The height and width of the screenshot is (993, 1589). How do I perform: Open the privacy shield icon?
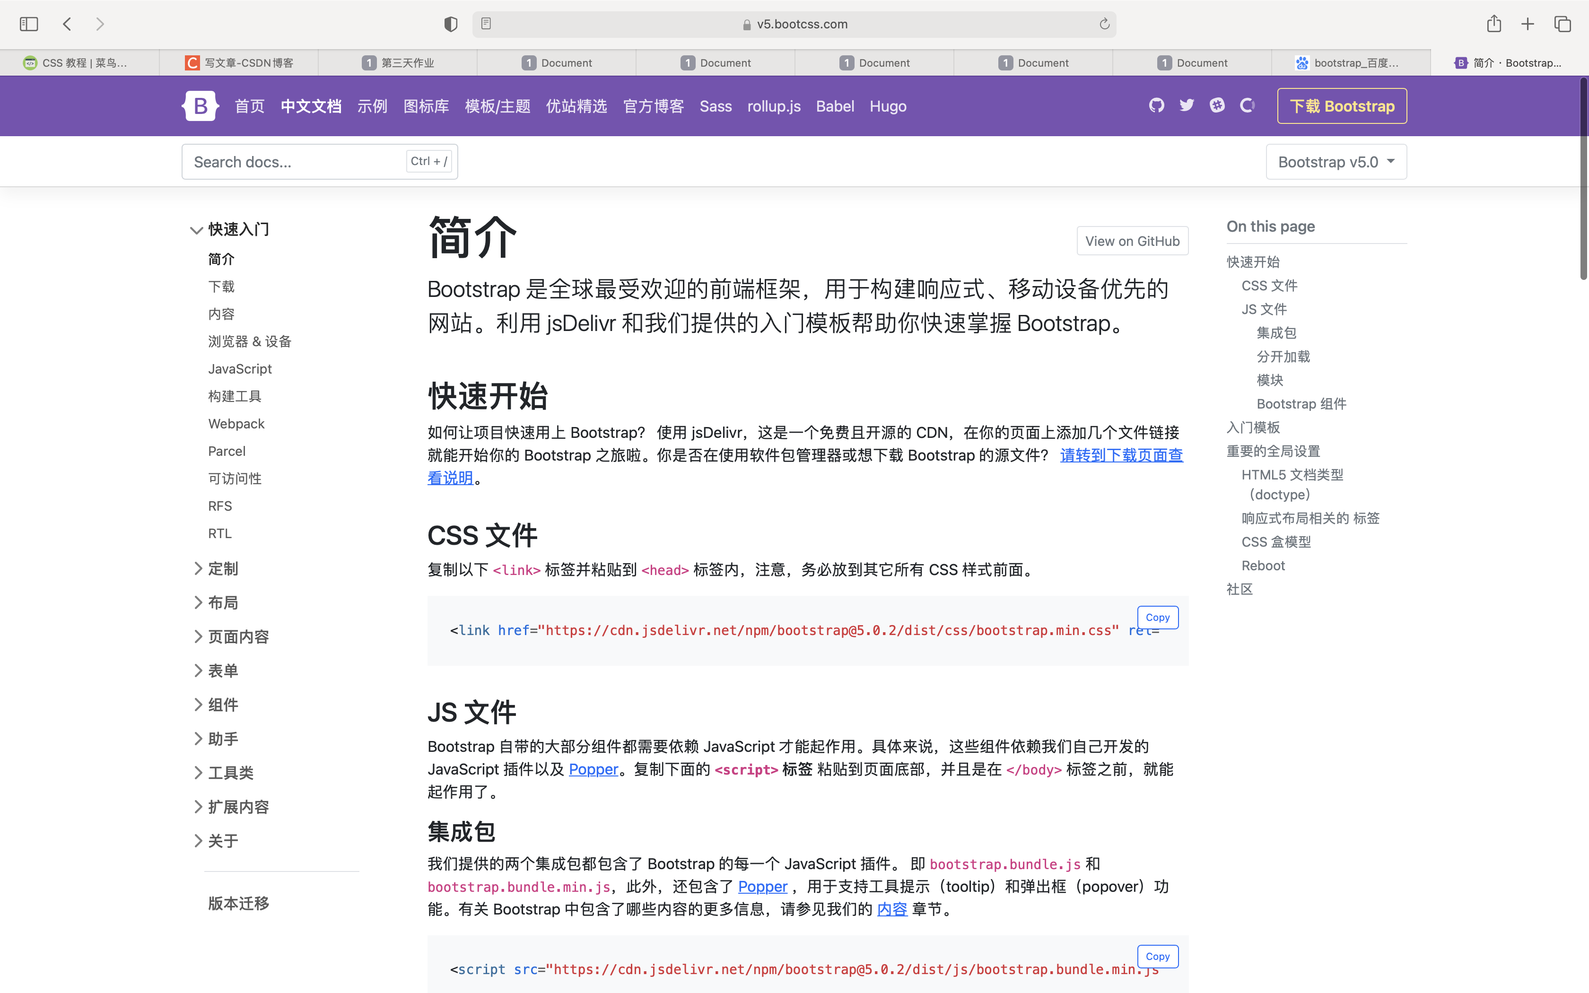[450, 24]
